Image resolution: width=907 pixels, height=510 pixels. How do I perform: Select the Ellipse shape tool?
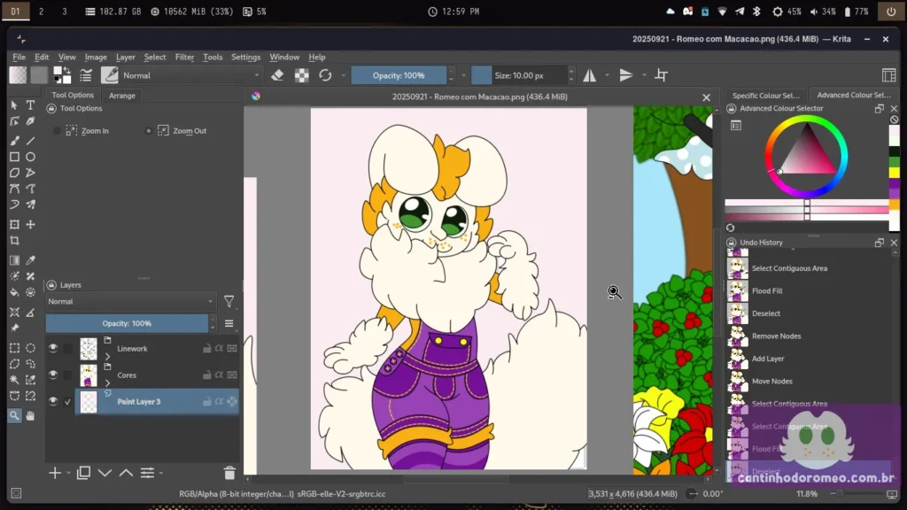31,157
